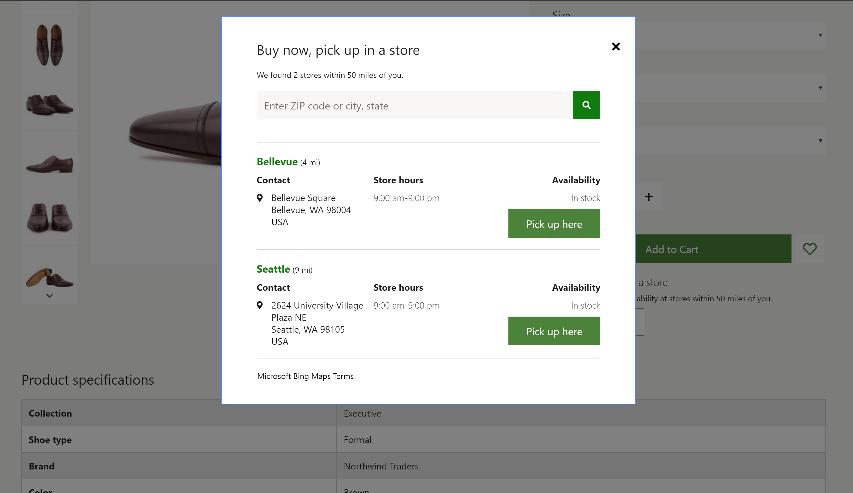
Task: Click the Seattle store name link
Action: (273, 269)
